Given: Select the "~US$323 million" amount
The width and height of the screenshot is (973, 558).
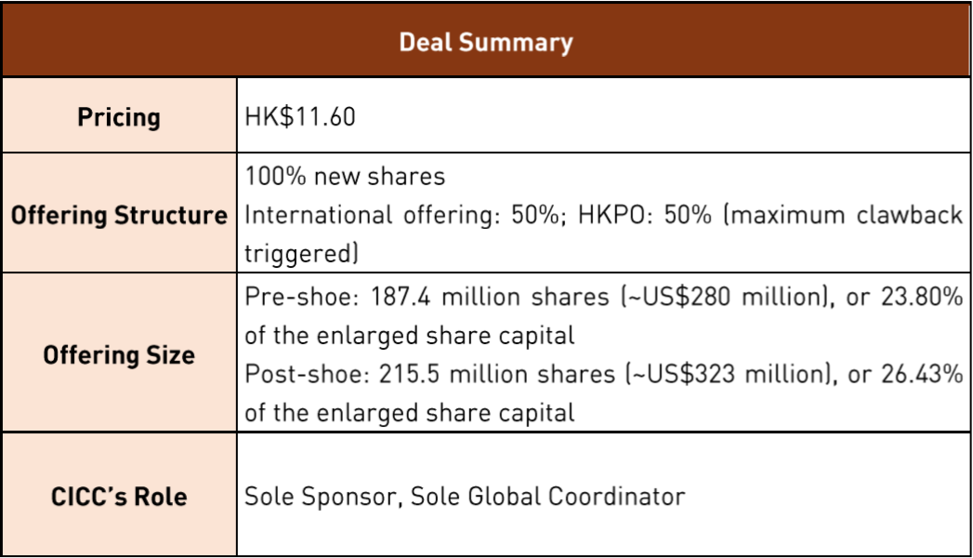Looking at the screenshot, I should [678, 374].
